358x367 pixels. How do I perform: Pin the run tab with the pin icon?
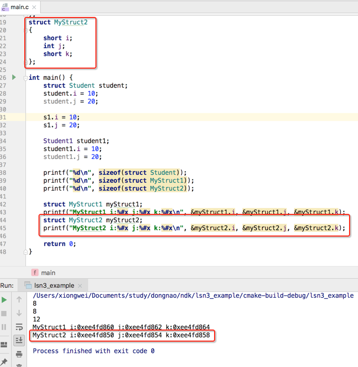click(4, 362)
